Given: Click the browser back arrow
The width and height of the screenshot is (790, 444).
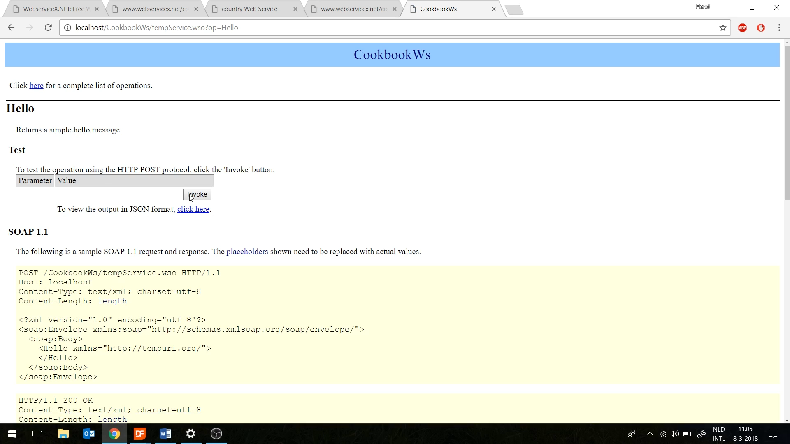Looking at the screenshot, I should click(11, 28).
